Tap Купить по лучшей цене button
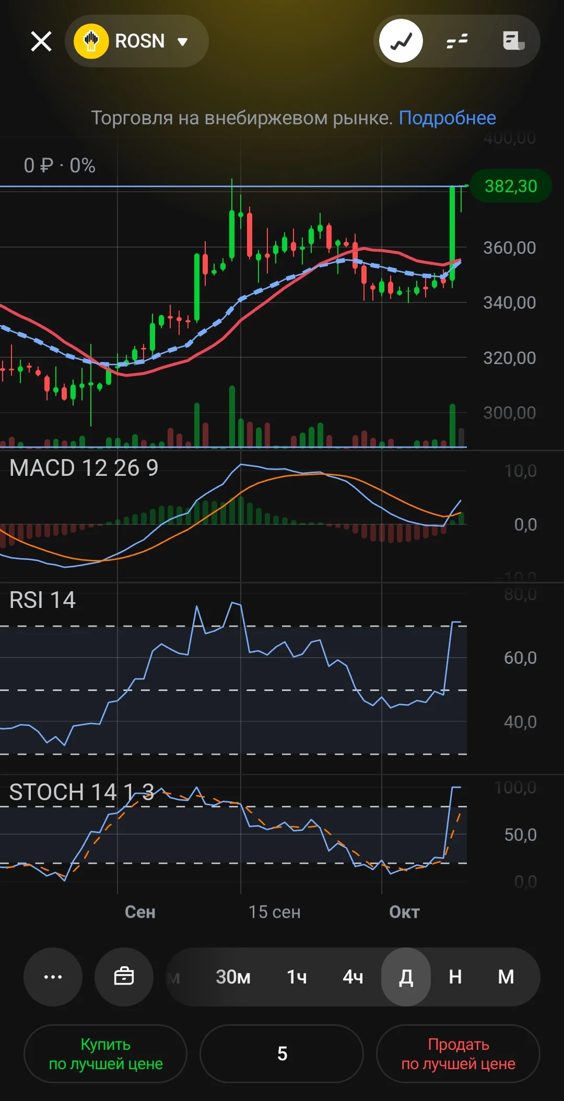The image size is (564, 1101). [105, 1053]
